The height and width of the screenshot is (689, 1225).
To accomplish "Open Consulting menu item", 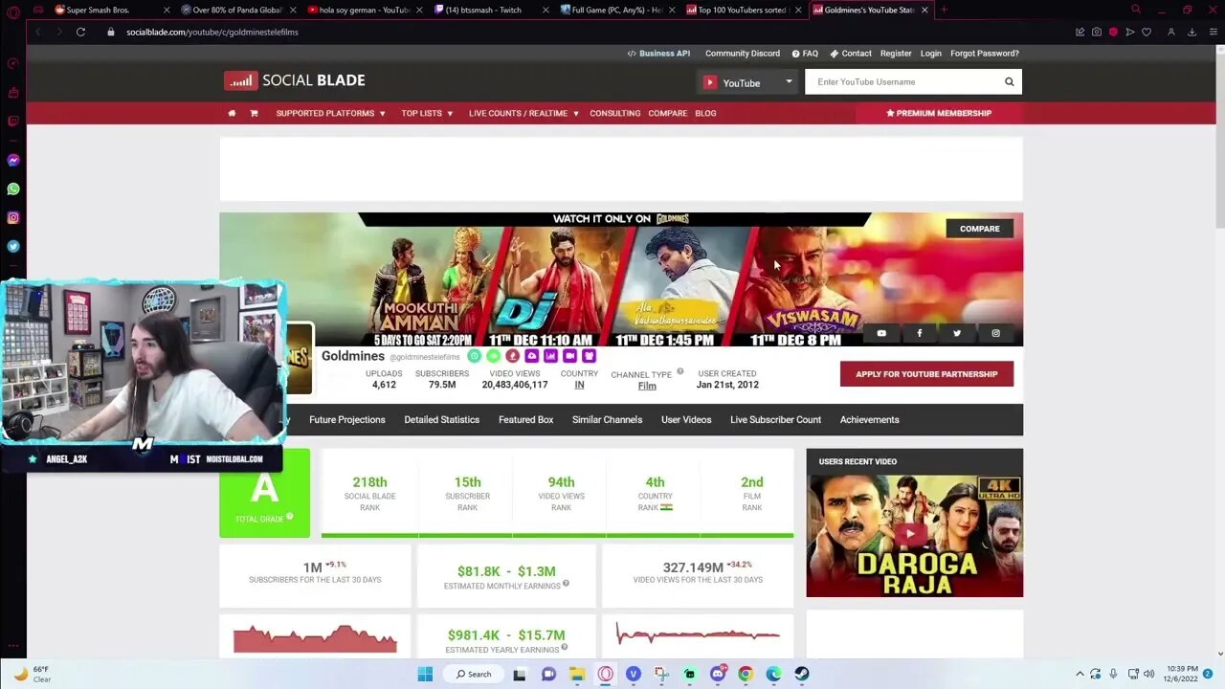I will click(614, 113).
